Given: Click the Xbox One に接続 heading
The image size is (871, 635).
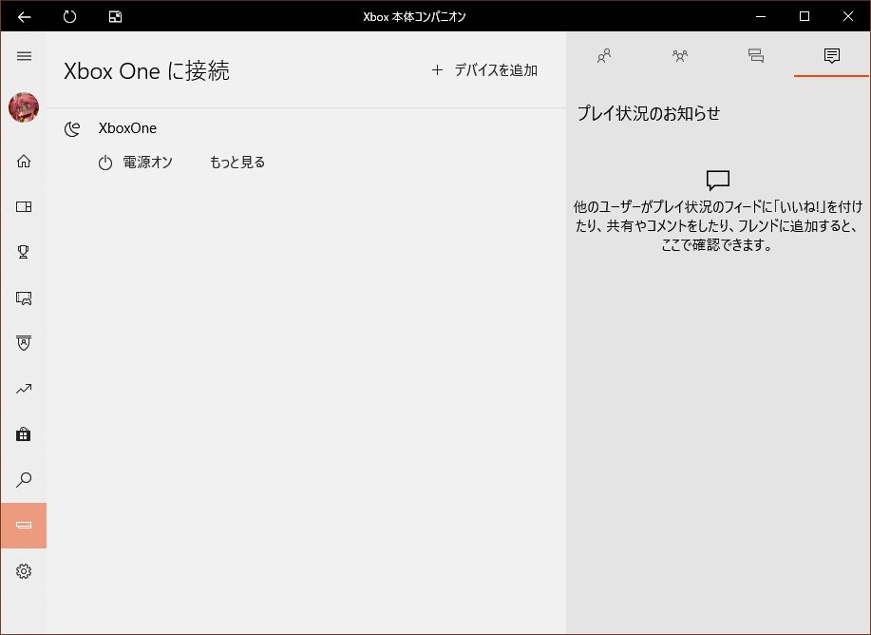Looking at the screenshot, I should (x=146, y=70).
